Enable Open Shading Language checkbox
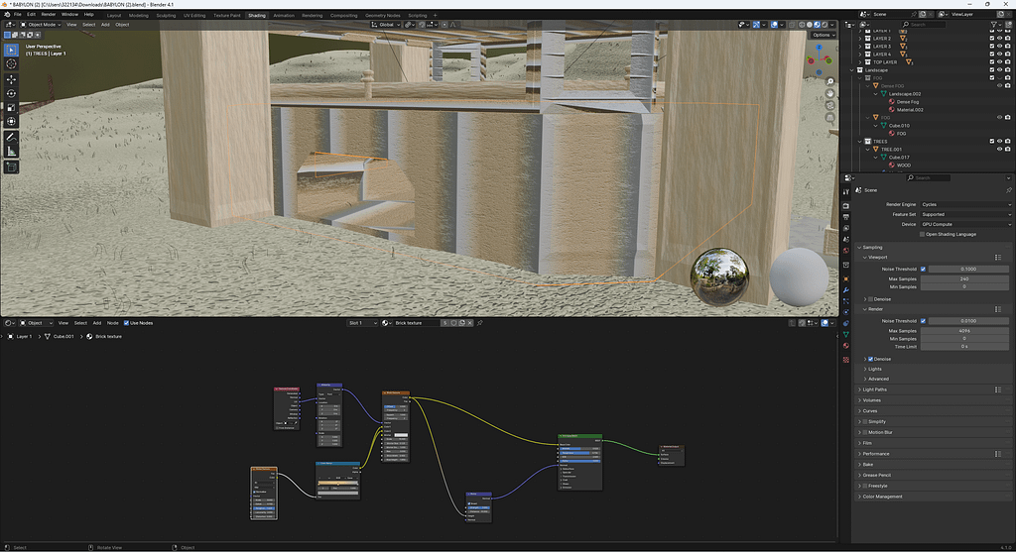The height and width of the screenshot is (552, 1016). [x=922, y=234]
